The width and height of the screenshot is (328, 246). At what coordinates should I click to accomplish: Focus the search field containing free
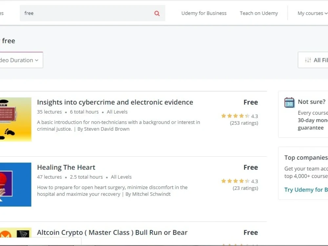(x=92, y=13)
